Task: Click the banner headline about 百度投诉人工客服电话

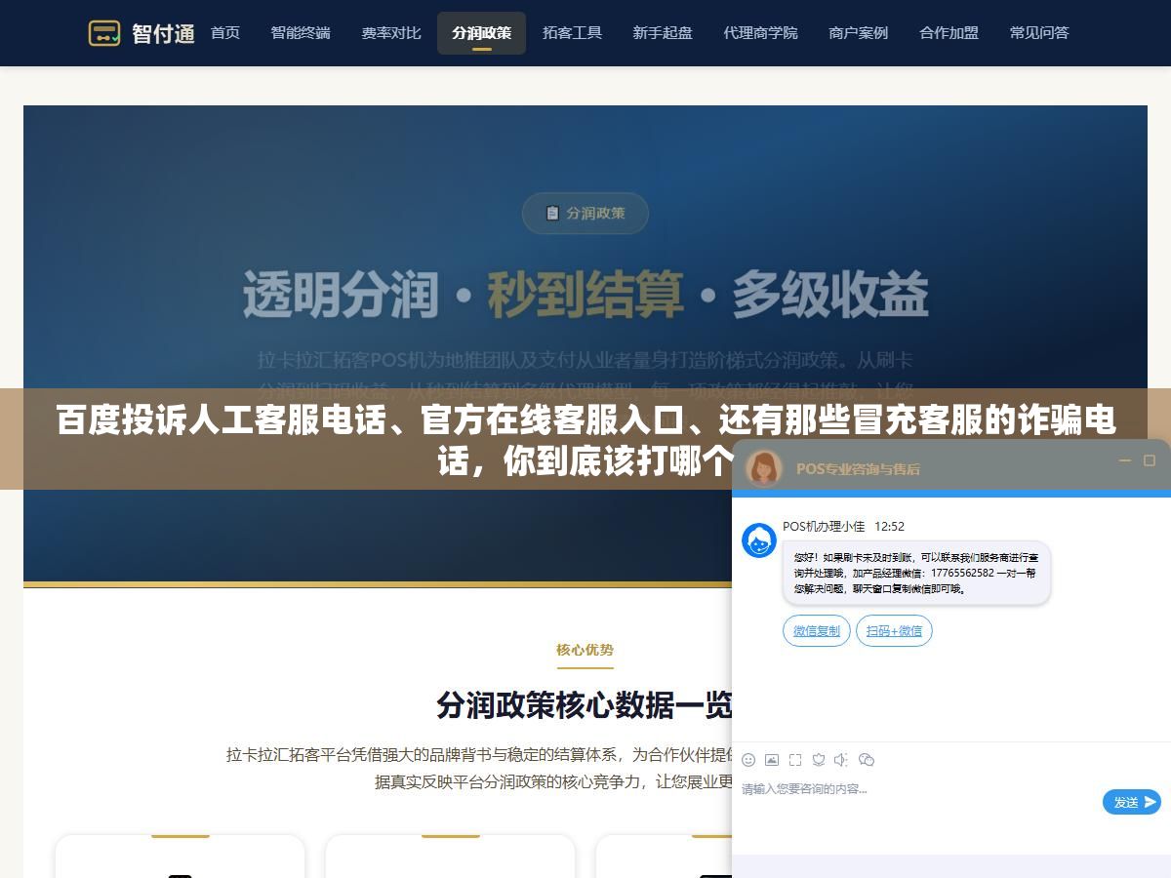Action: pyautogui.click(x=585, y=440)
